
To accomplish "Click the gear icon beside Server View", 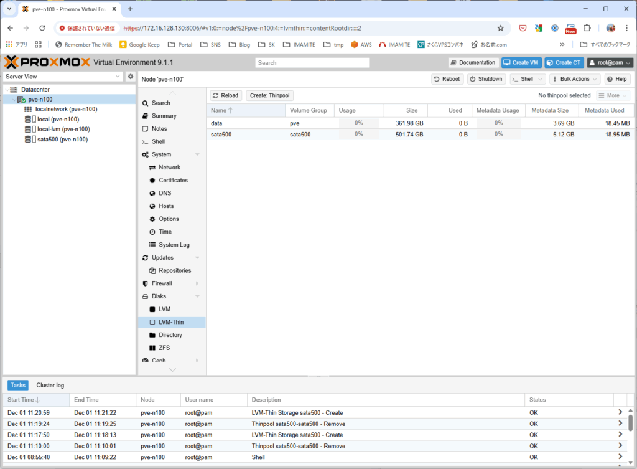I will (x=131, y=77).
